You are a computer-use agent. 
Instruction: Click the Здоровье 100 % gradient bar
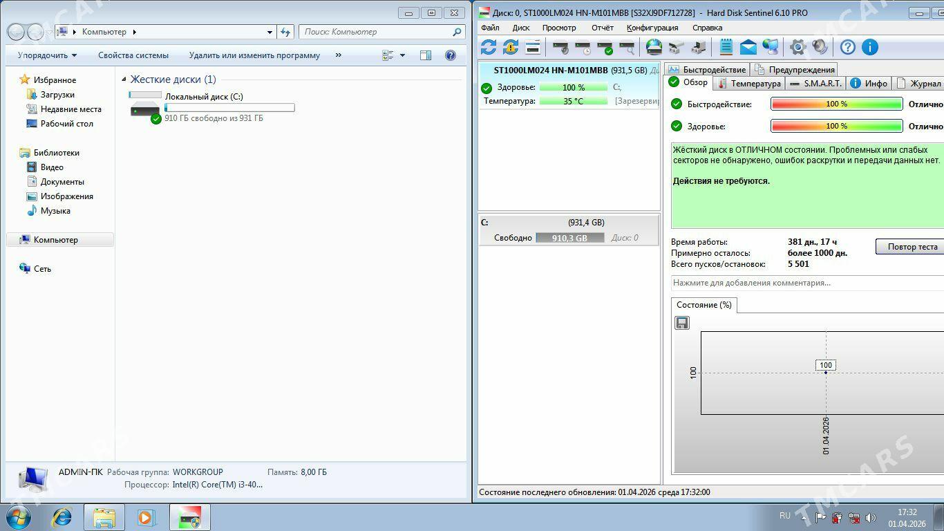click(x=836, y=126)
